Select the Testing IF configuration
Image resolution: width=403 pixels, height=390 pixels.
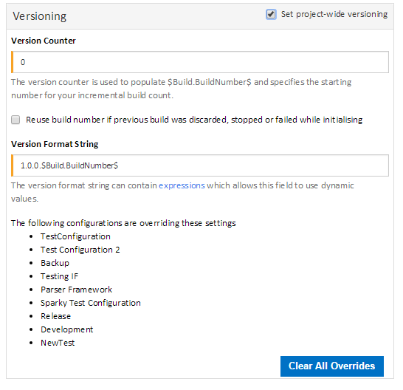pos(59,276)
